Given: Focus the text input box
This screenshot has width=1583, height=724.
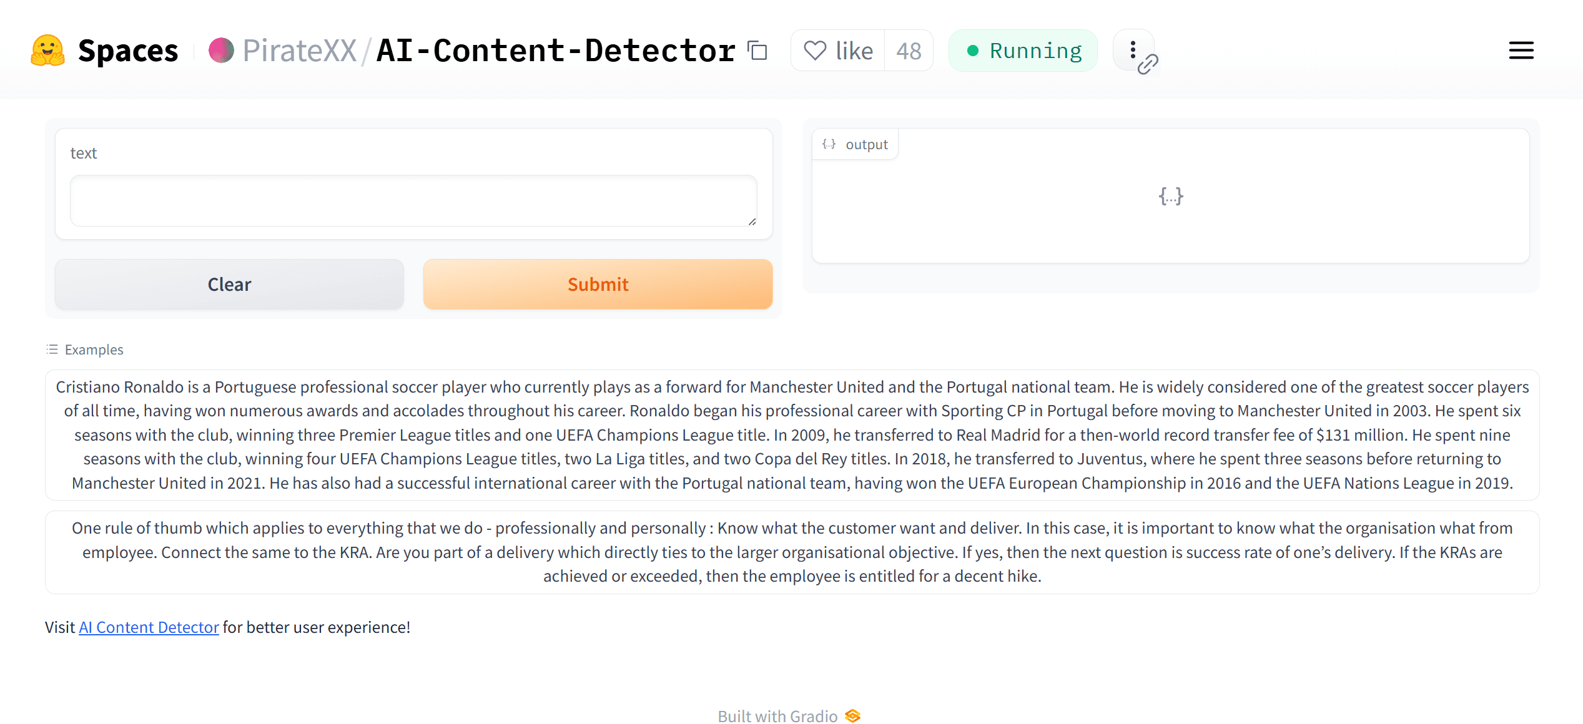Looking at the screenshot, I should 413,200.
